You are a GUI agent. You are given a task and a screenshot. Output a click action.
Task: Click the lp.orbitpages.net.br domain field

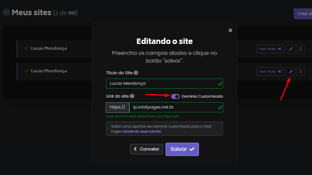tap(176, 107)
